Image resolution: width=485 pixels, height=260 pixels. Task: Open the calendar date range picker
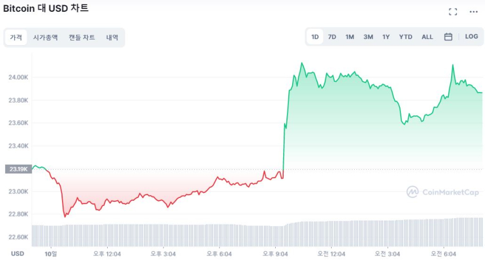click(x=448, y=37)
